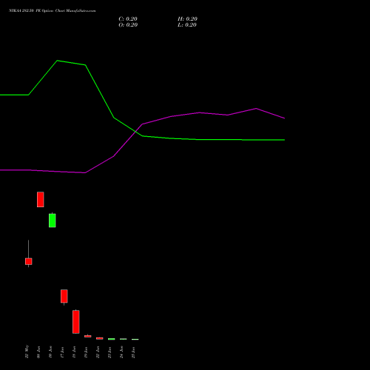Image resolution: width=370 pixels, height=370 pixels.
Task: Click the '23 Jun' date axis label
Action: pyautogui.click(x=110, y=352)
